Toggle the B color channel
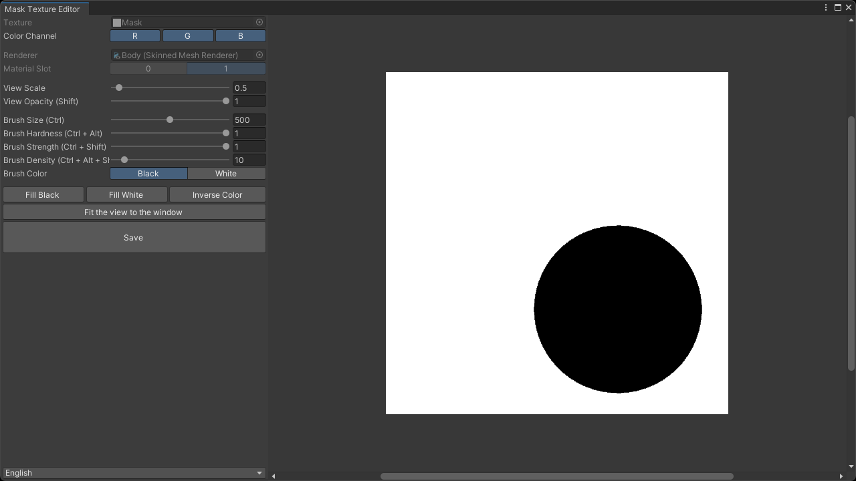856x481 pixels. [240, 35]
